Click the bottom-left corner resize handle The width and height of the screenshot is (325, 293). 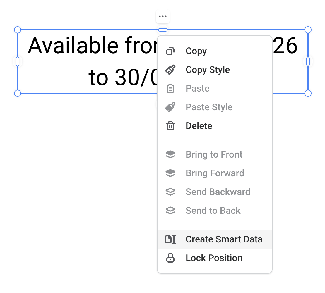(x=18, y=93)
